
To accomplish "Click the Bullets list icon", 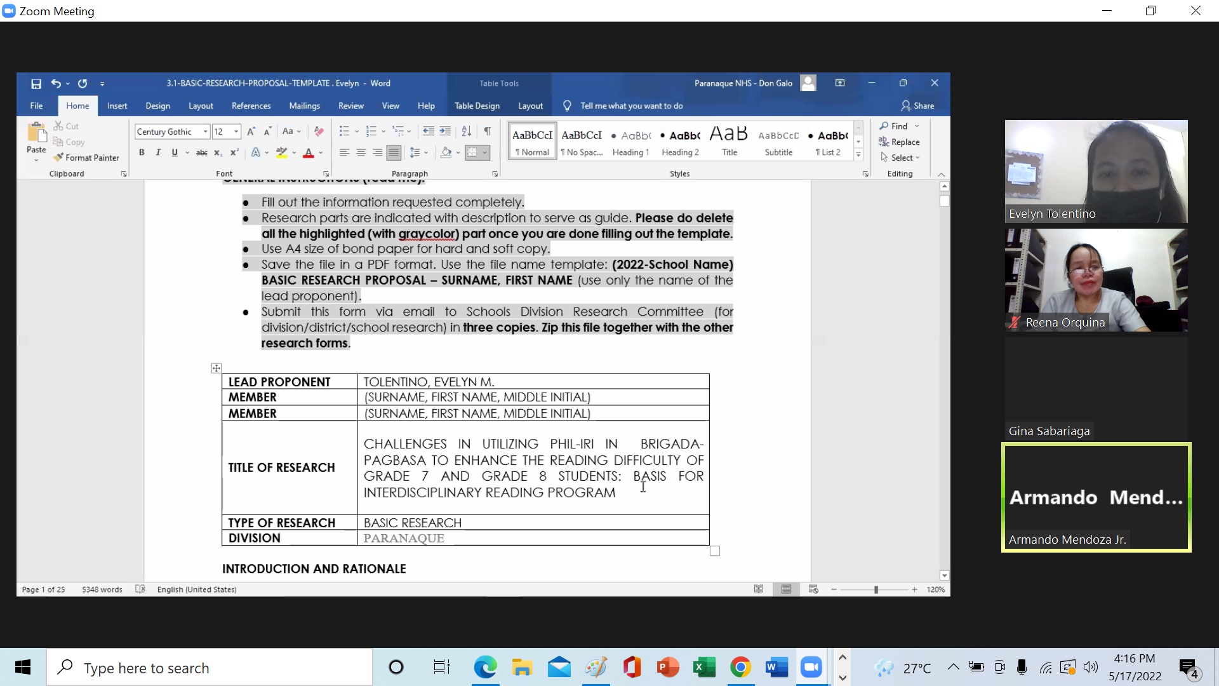I will pos(344,131).
